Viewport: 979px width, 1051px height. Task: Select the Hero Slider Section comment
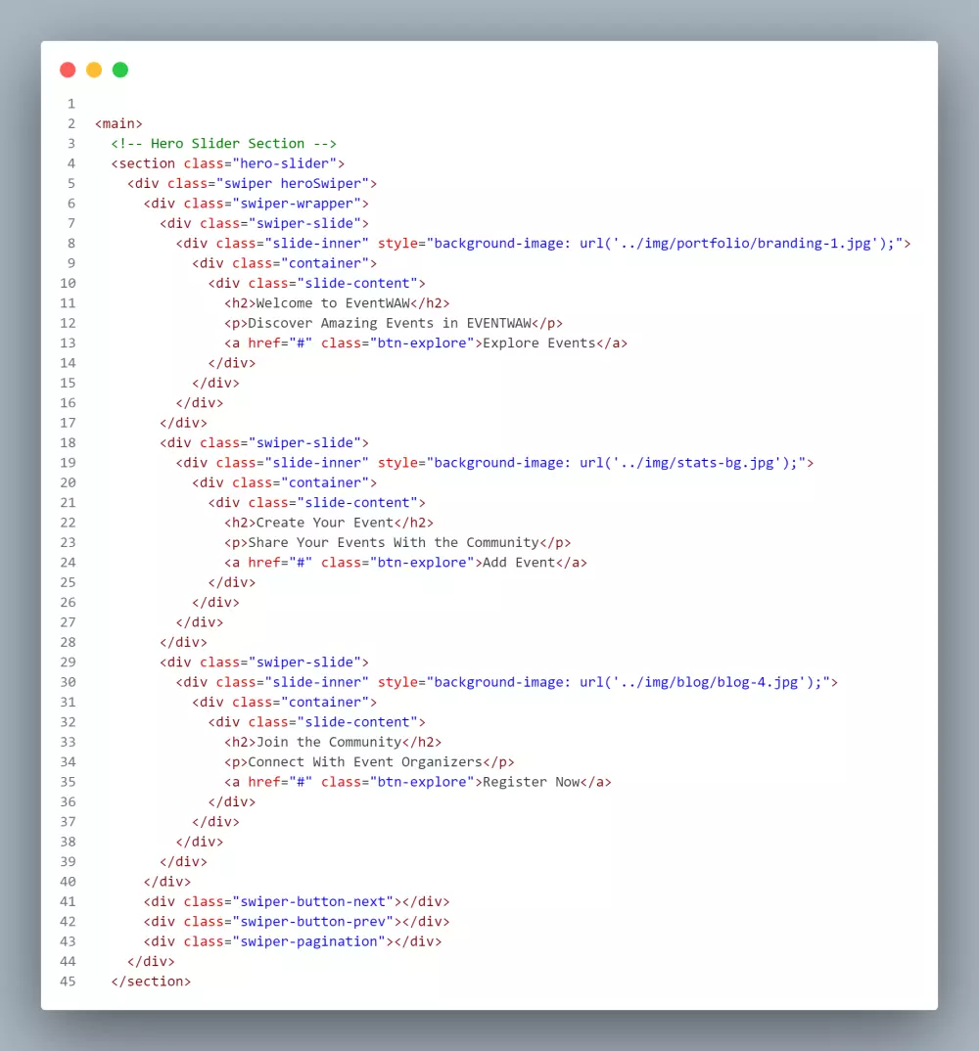(225, 143)
